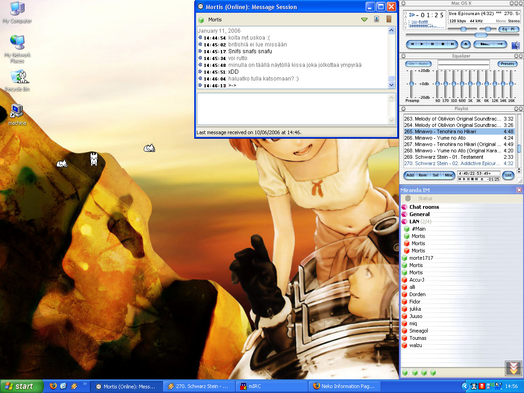The height and width of the screenshot is (393, 524).
Task: Pause playback in Winamp main controls
Action: [x=432, y=44]
